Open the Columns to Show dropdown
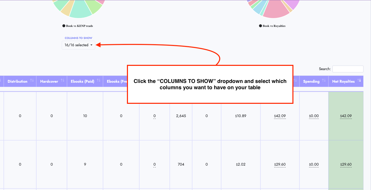This screenshot has width=371, height=190. [x=79, y=45]
